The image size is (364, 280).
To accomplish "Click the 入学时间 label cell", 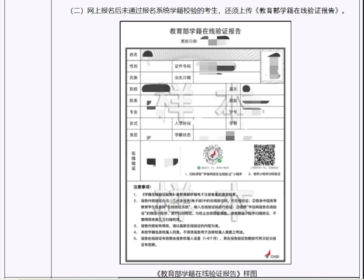I will [x=183, y=123].
